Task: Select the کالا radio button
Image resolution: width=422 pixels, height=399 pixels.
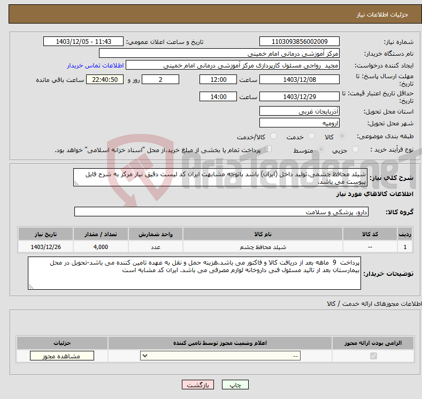Action: [x=342, y=136]
